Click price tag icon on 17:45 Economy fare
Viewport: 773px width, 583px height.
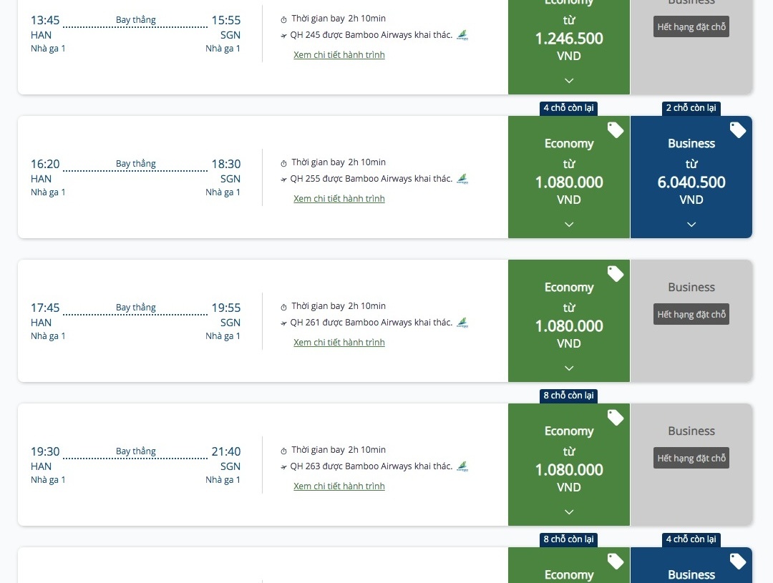(616, 274)
